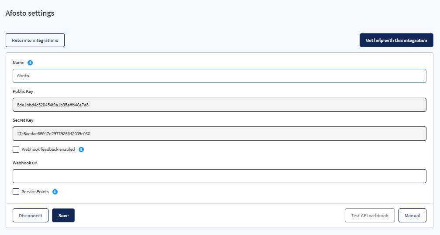Open Get help with this integration

[x=396, y=40]
